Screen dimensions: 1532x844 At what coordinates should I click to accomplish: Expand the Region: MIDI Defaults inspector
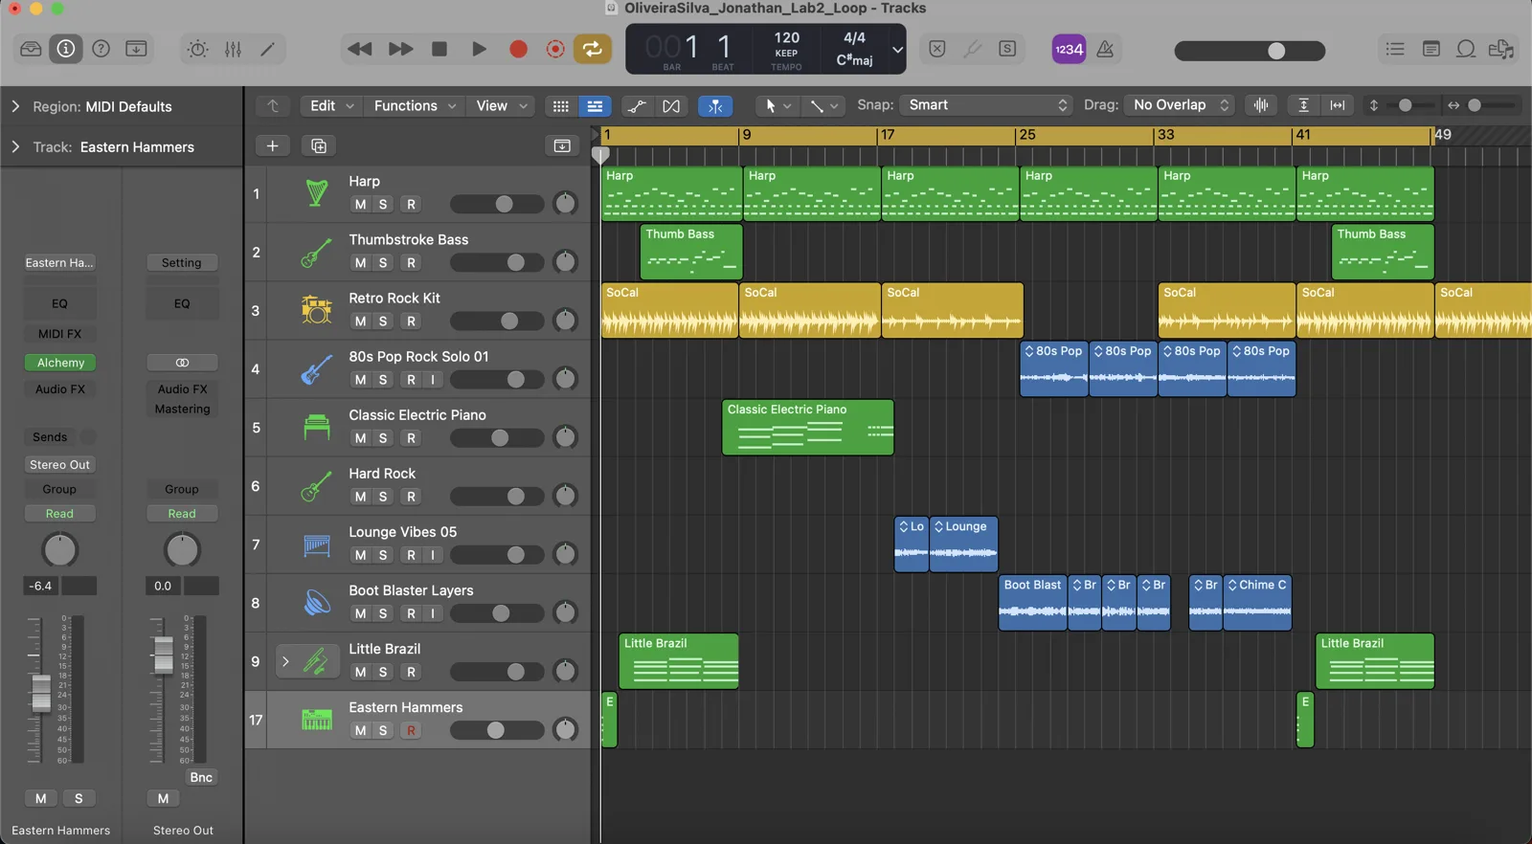point(15,106)
